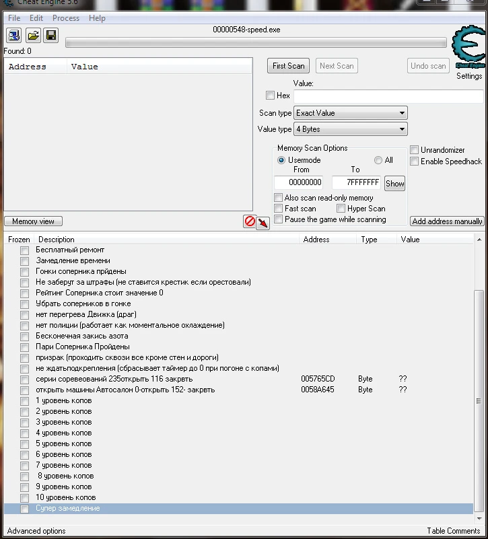Click the scroll up arrow of cheat table
Image resolution: width=488 pixels, height=539 pixels.
pos(479,240)
